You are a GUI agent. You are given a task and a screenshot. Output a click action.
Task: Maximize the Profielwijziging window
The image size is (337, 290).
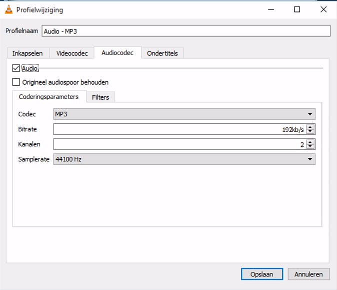[297, 10]
